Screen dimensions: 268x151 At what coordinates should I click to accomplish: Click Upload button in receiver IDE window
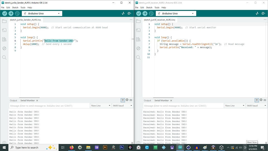click(145, 13)
